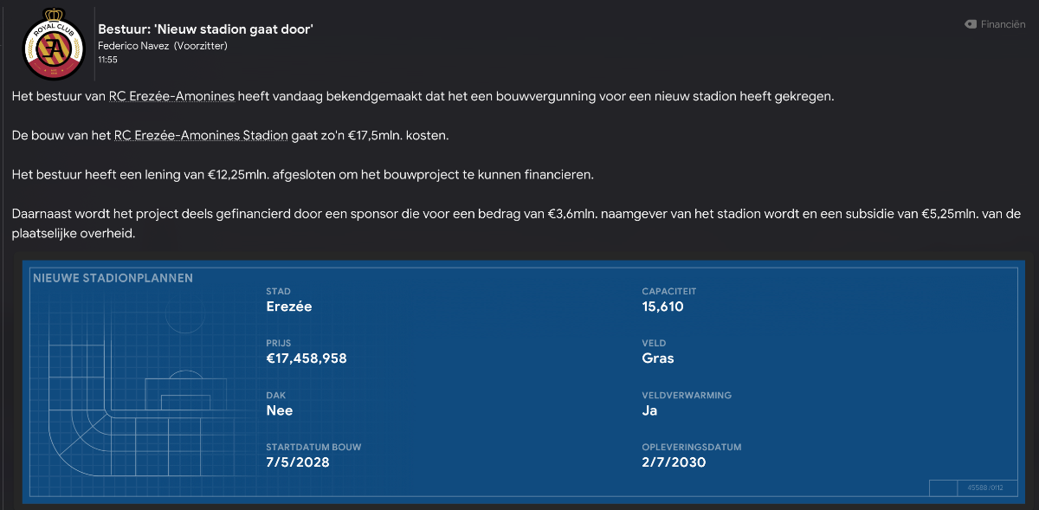This screenshot has height=510, width=1039.
Task: Click the blueprint code box 45588:0112
Action: pyautogui.click(x=984, y=488)
